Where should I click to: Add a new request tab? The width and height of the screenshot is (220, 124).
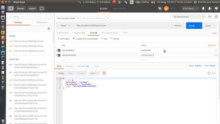tap(108, 18)
